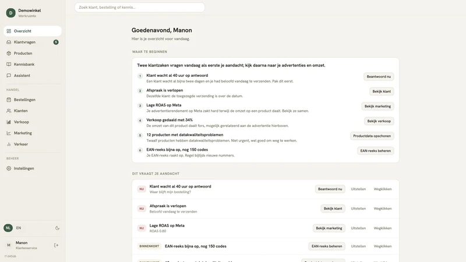Switch language to EN
Viewport: 466px width, 262px height.
coord(19,228)
